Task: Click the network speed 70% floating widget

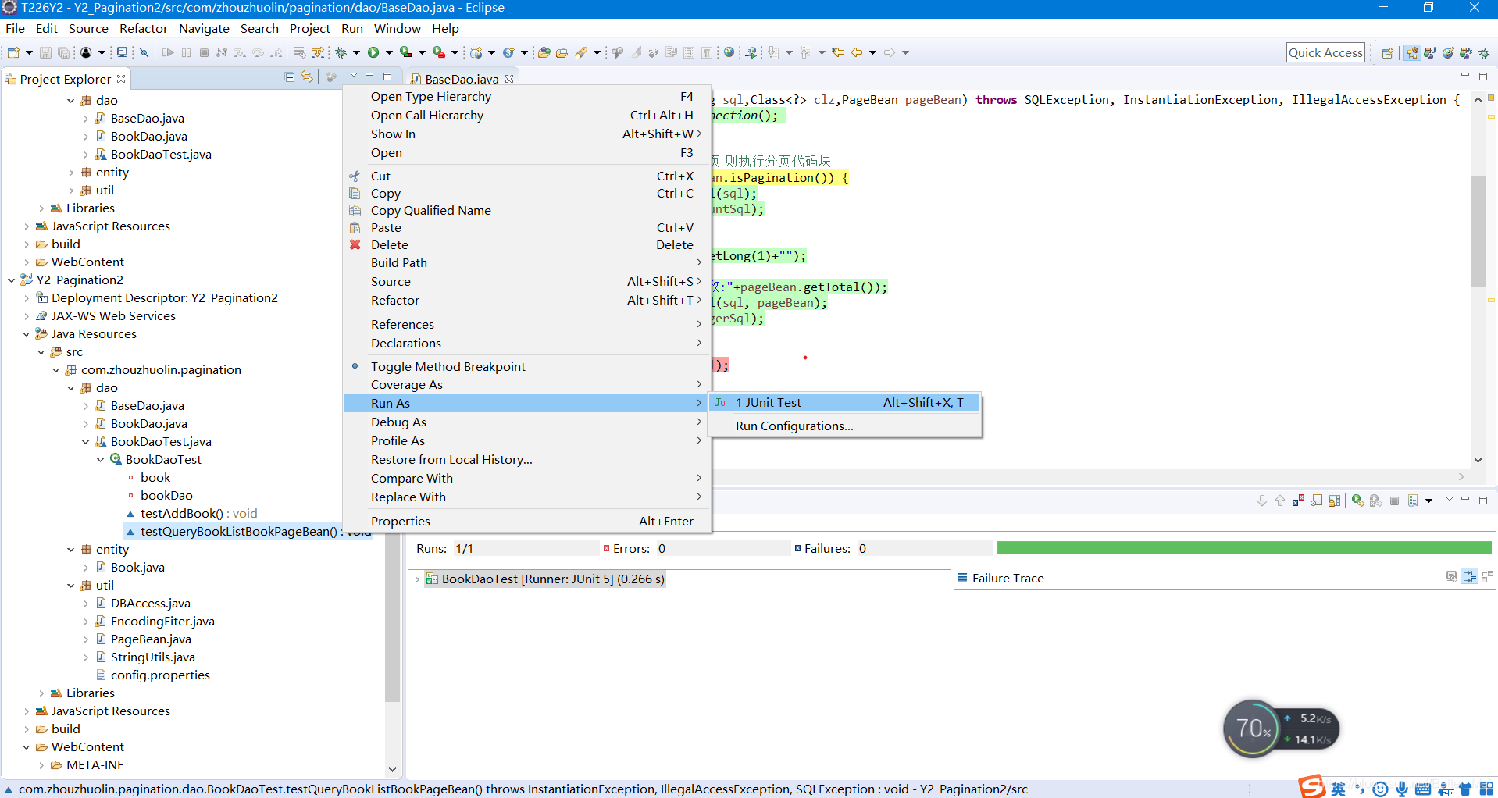Action: (1281, 729)
